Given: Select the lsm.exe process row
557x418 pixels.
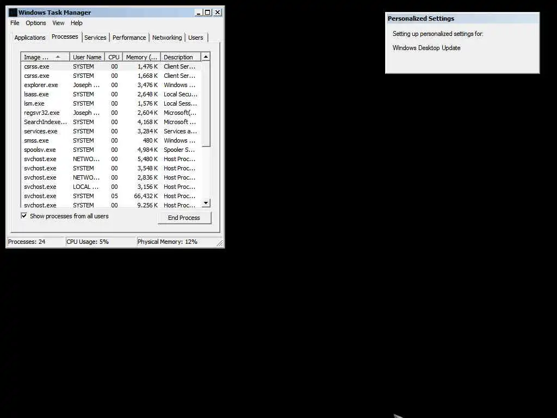Looking at the screenshot, I should click(111, 103).
